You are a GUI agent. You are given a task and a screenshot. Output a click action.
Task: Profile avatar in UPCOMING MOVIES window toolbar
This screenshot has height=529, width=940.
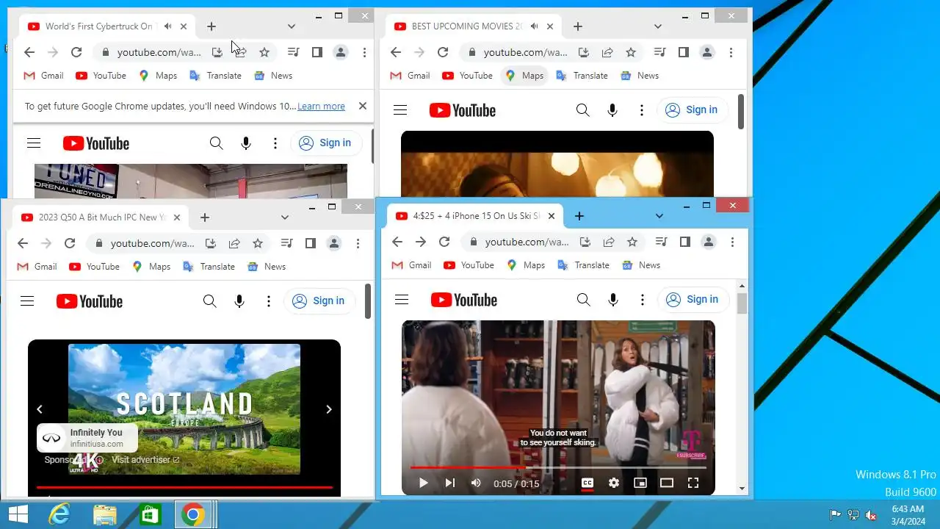(x=707, y=52)
